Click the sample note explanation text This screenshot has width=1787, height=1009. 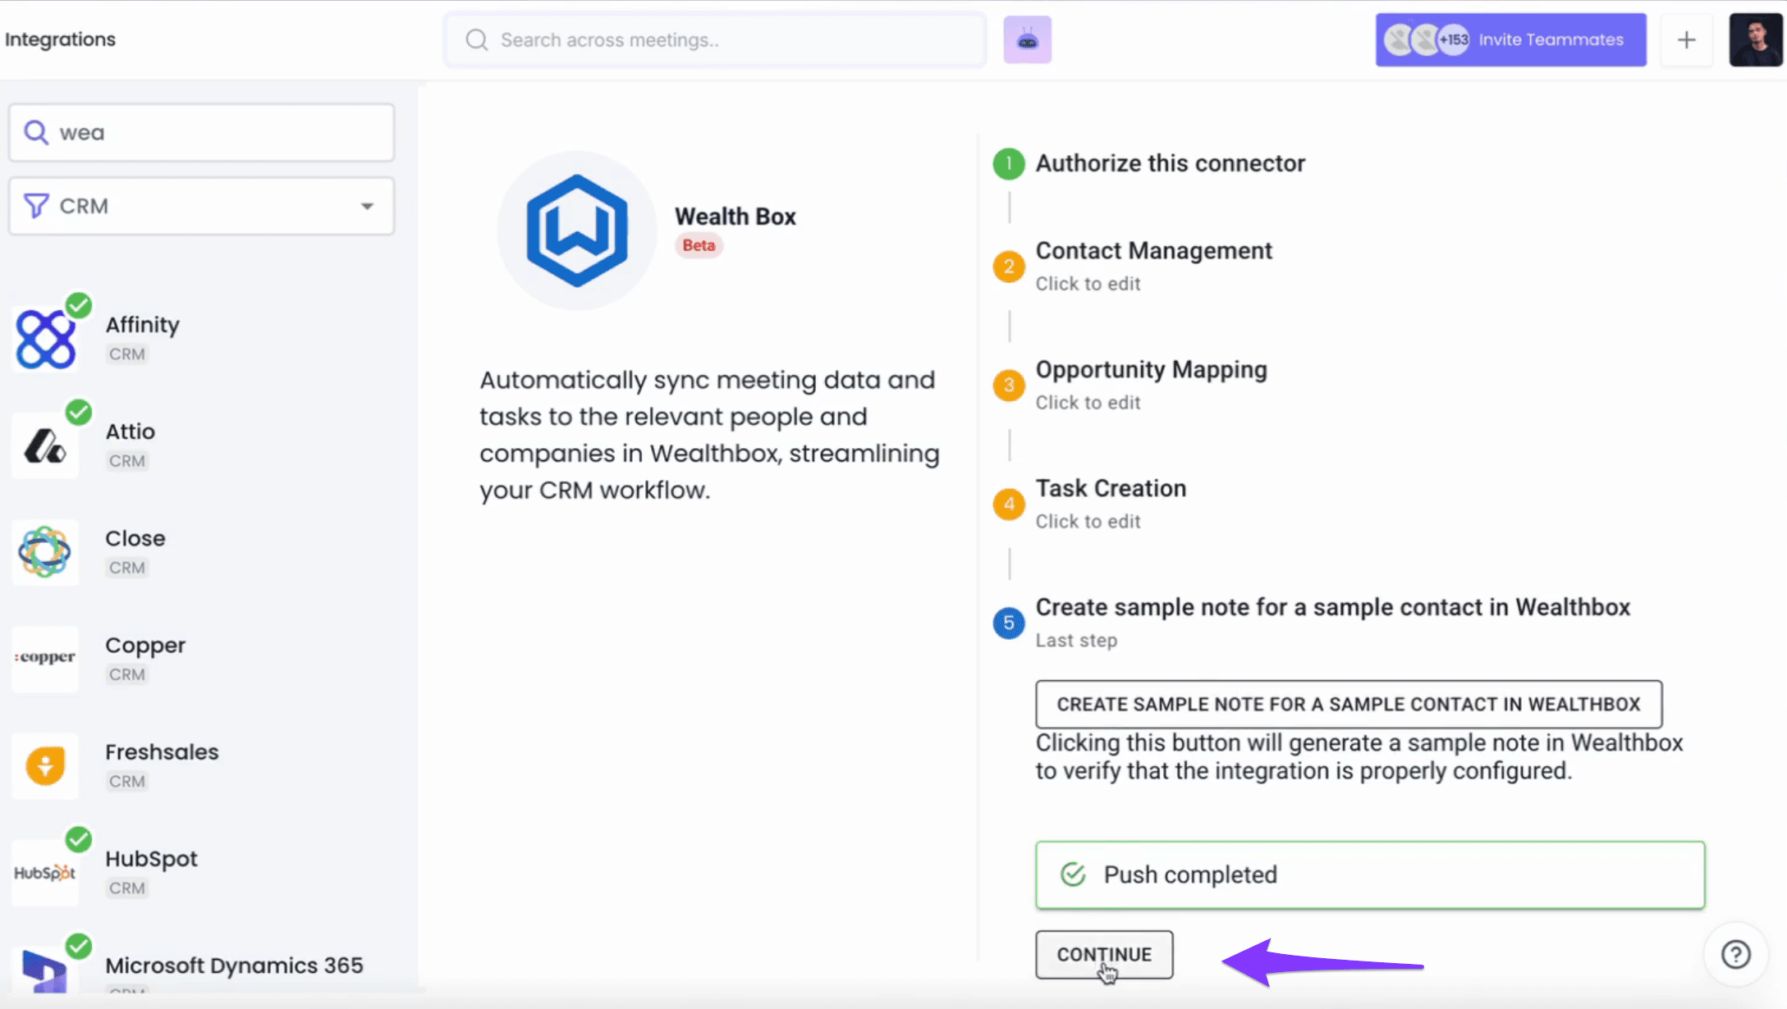(1359, 756)
